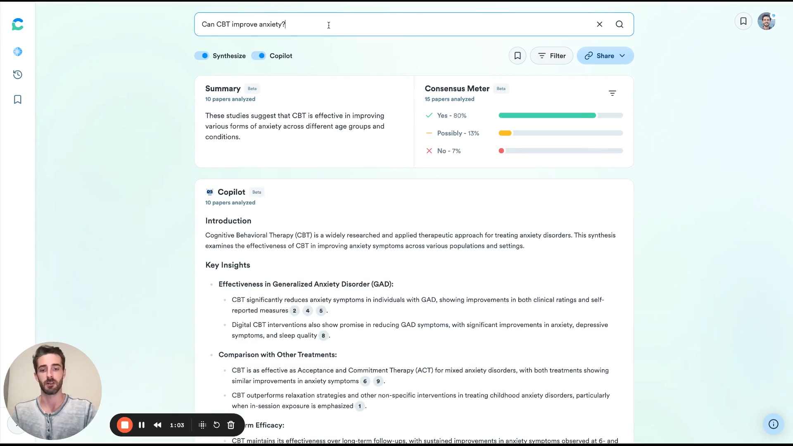Open citation 8 under Digital CBT interventions

323,336
